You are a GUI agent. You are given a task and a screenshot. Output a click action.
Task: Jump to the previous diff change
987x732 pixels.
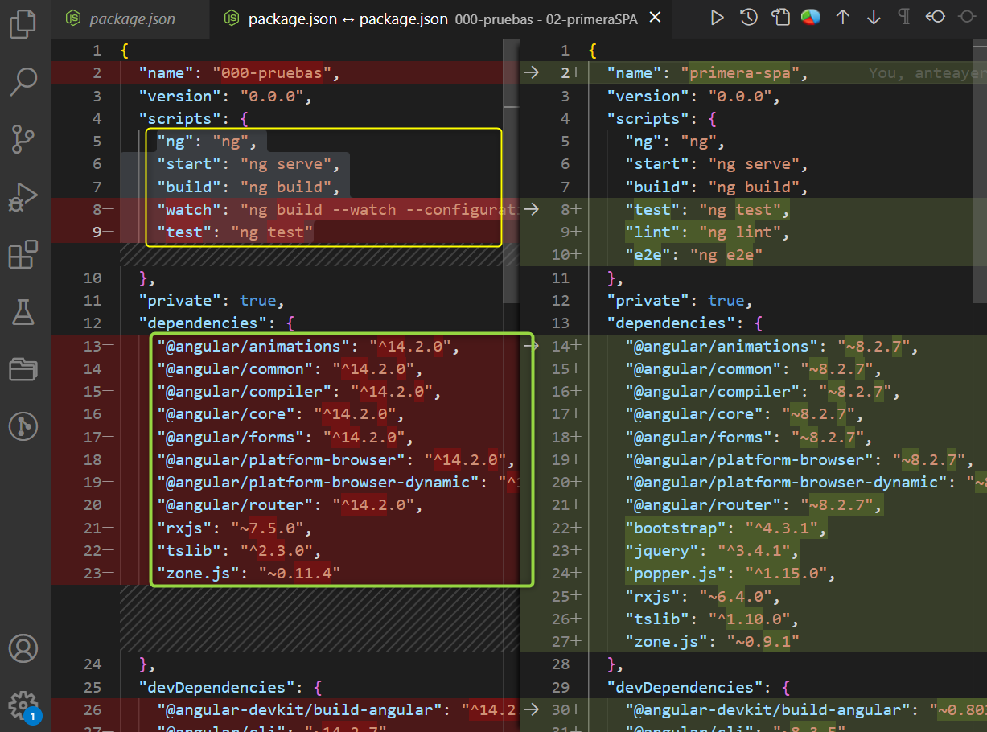pos(843,16)
